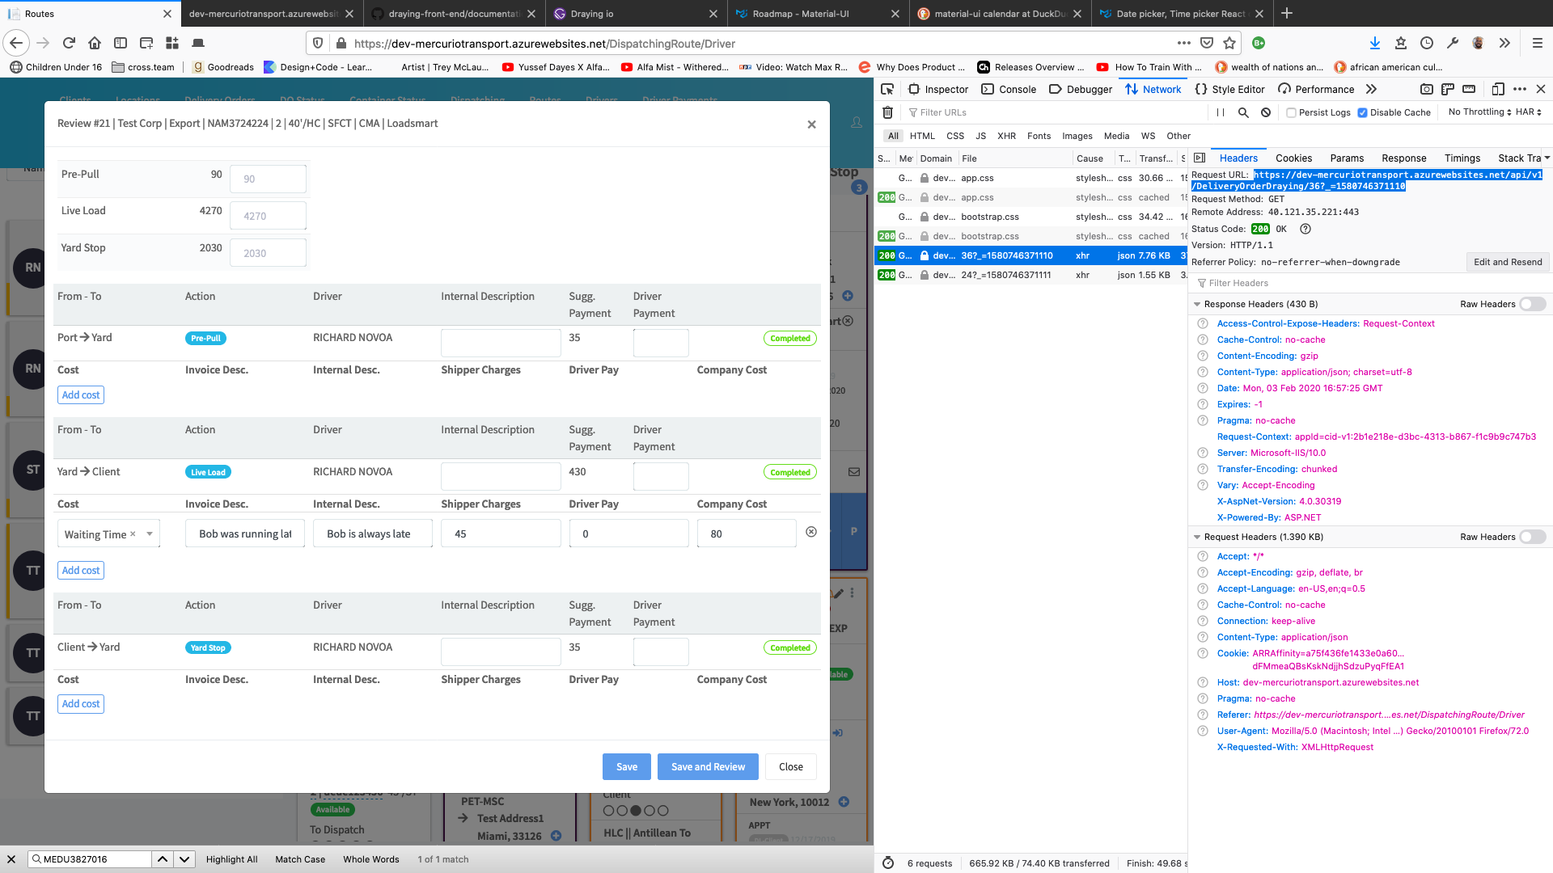
Task: Click the request blocking icon
Action: 1266,112
